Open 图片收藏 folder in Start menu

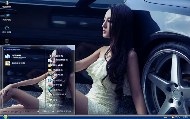(x=56, y=65)
